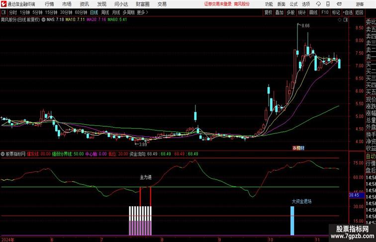Open the 交易 menu

click(162, 4)
